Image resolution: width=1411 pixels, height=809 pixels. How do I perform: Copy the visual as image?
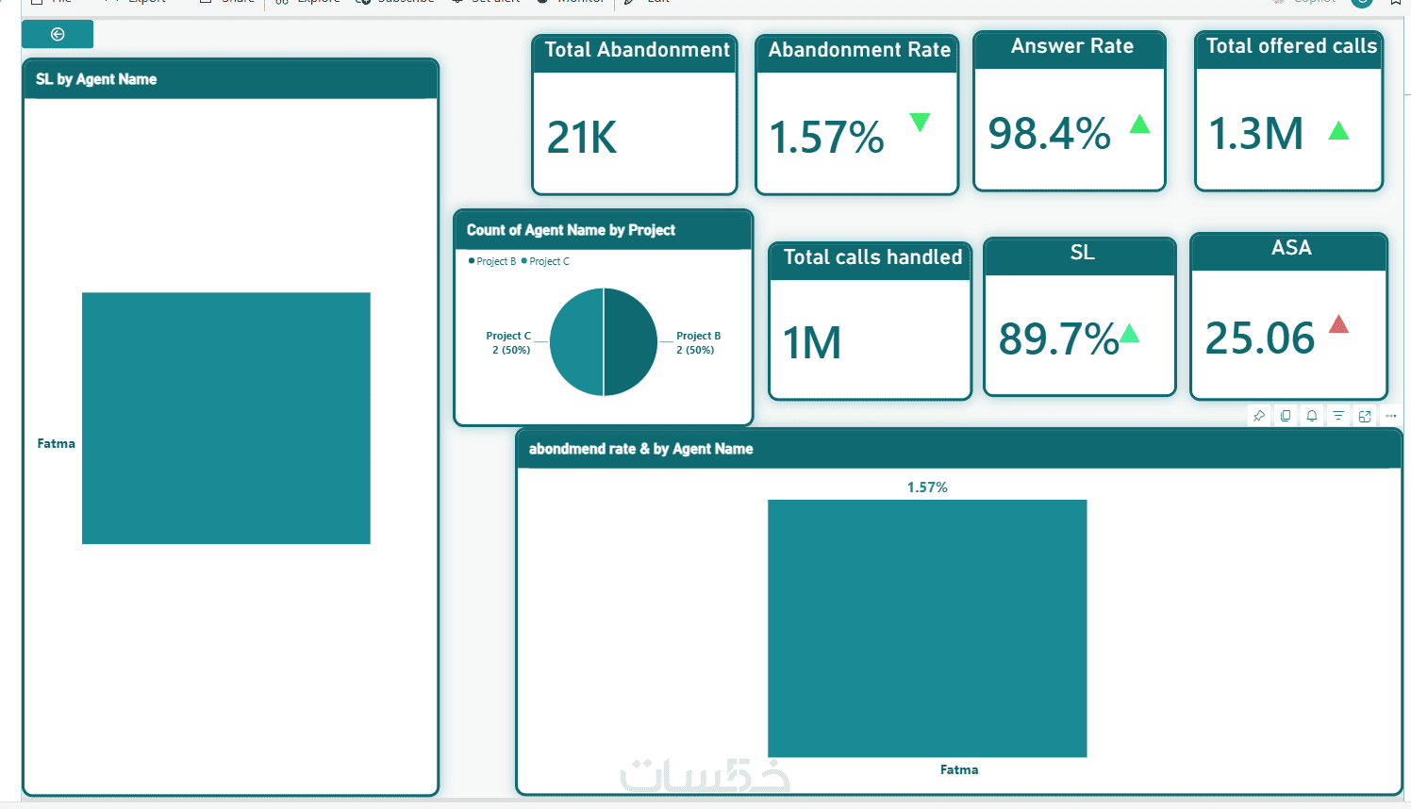(1286, 416)
